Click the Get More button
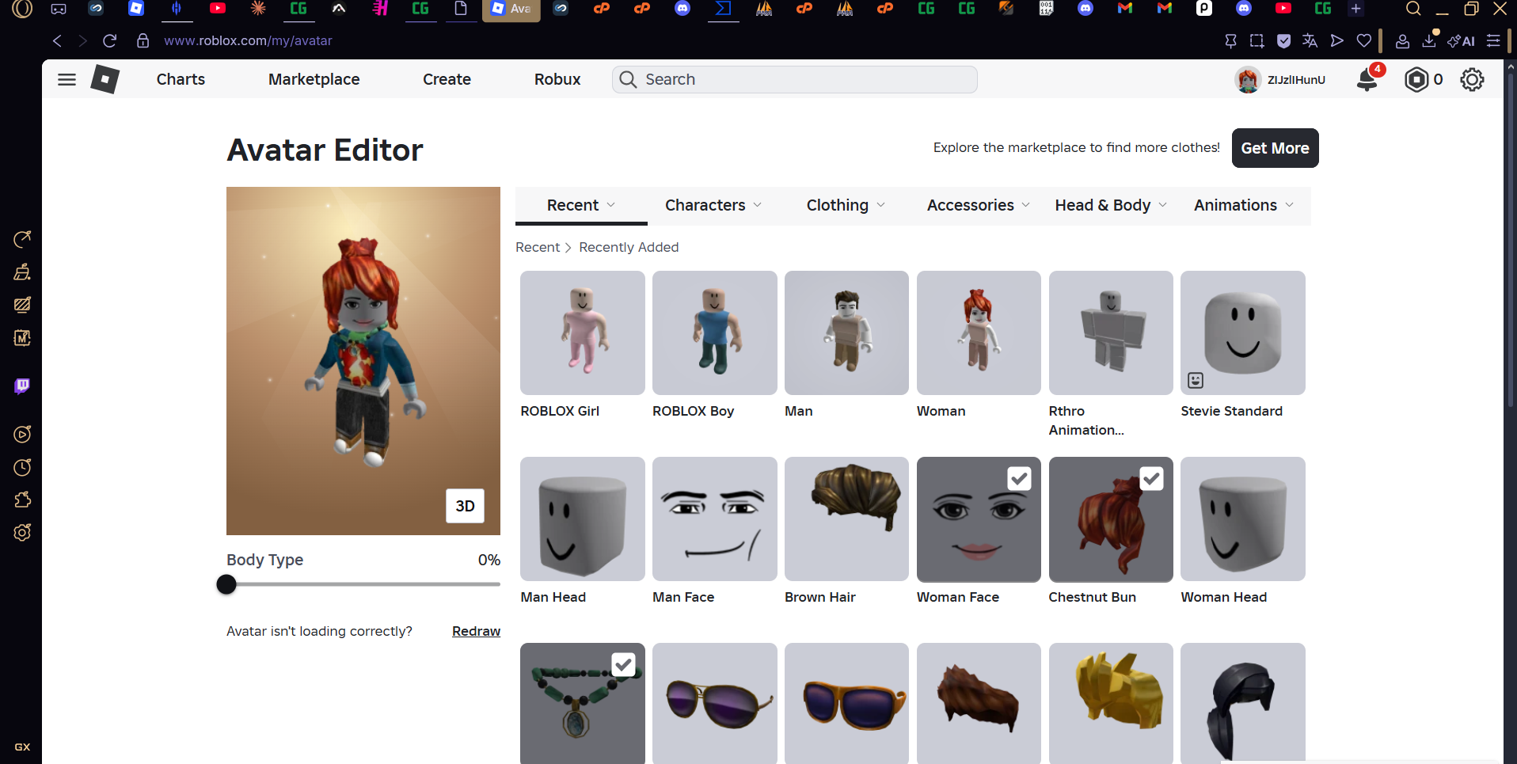 [x=1275, y=148]
